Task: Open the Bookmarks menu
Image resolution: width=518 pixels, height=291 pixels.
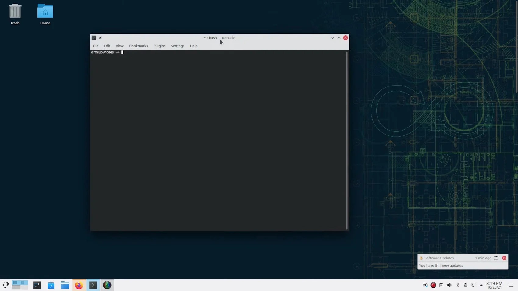Action: coord(138,46)
